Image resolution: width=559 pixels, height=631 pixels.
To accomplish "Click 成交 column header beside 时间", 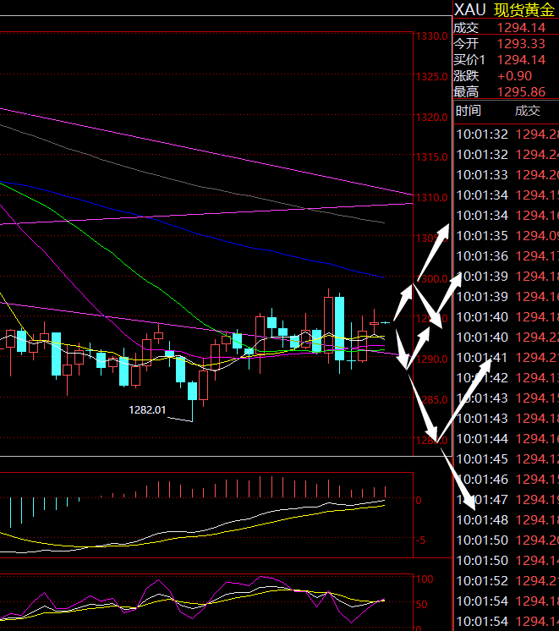I will (527, 111).
